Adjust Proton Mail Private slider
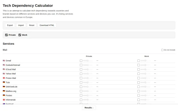 88,78
